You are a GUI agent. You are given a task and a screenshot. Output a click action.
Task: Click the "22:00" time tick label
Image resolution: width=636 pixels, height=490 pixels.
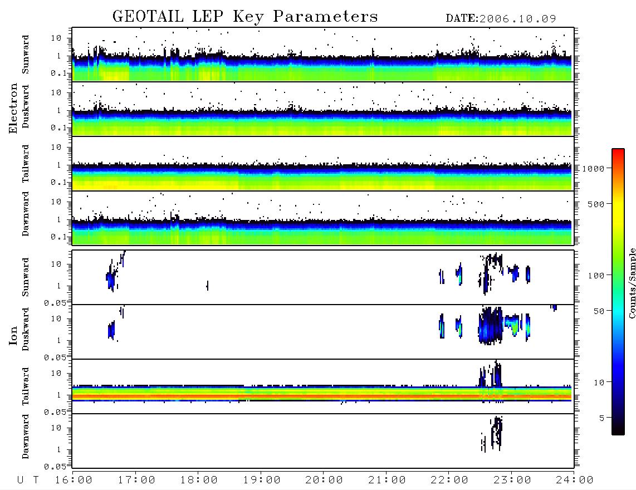(449, 481)
